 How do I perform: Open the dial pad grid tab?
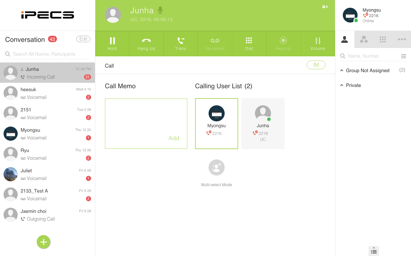(x=383, y=39)
